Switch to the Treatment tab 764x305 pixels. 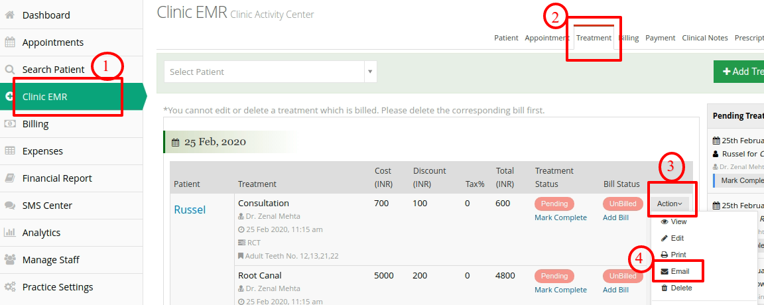pos(594,38)
